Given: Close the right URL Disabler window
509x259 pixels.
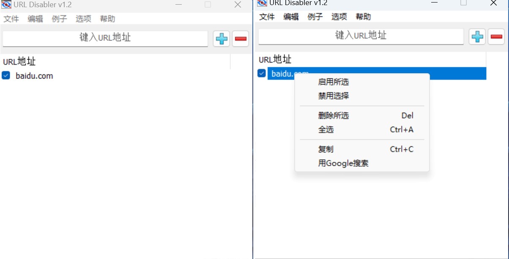Looking at the screenshot, I should click(493, 3).
